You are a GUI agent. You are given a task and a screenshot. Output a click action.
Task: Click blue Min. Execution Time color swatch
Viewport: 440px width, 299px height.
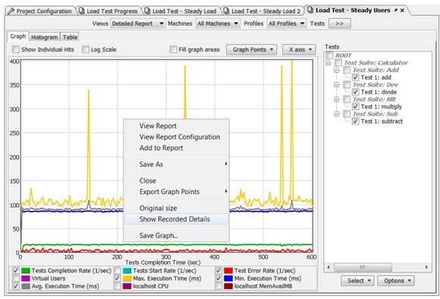[228, 279]
